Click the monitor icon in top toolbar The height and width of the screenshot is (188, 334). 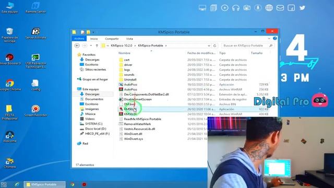(x=202, y=8)
